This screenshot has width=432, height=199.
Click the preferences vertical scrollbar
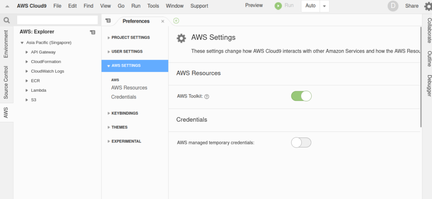421,77
